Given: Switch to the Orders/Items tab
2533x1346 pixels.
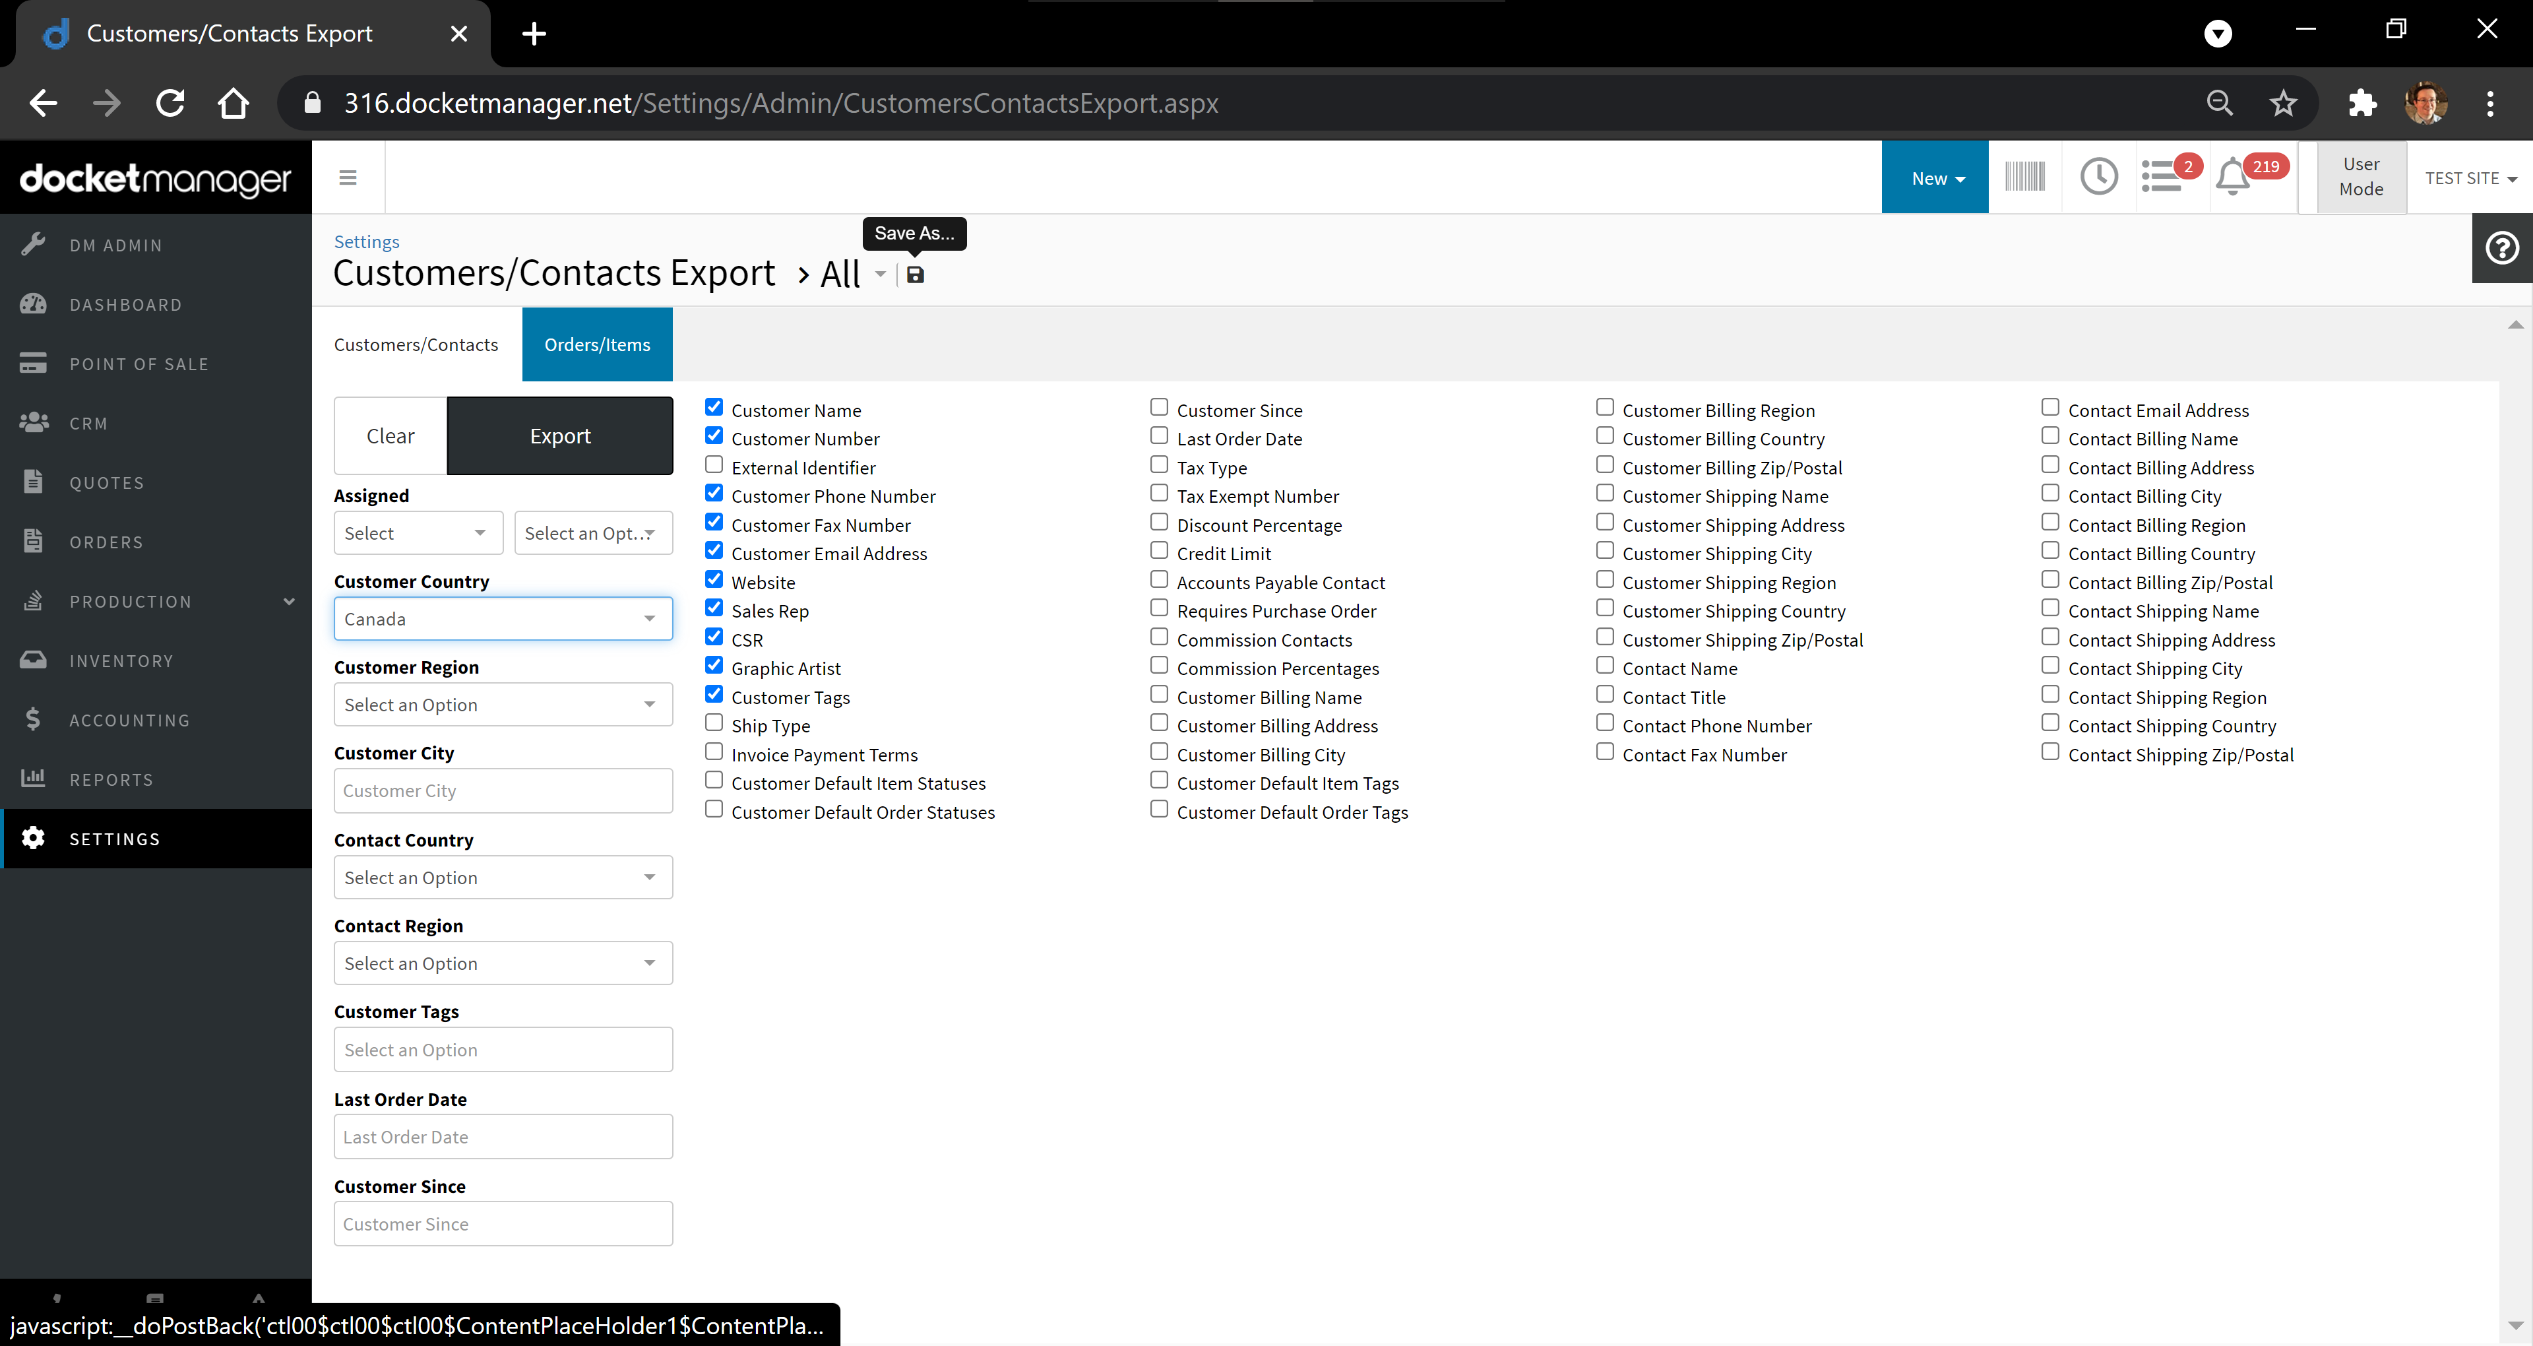Looking at the screenshot, I should tap(597, 344).
